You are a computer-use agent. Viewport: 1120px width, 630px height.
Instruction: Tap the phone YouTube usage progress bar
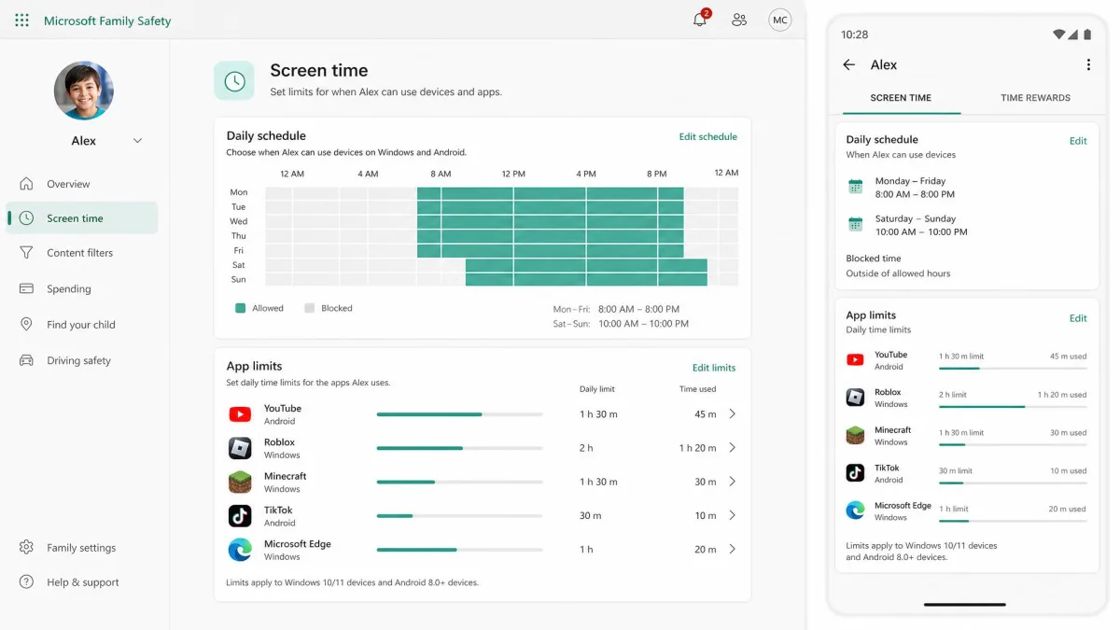(1013, 369)
